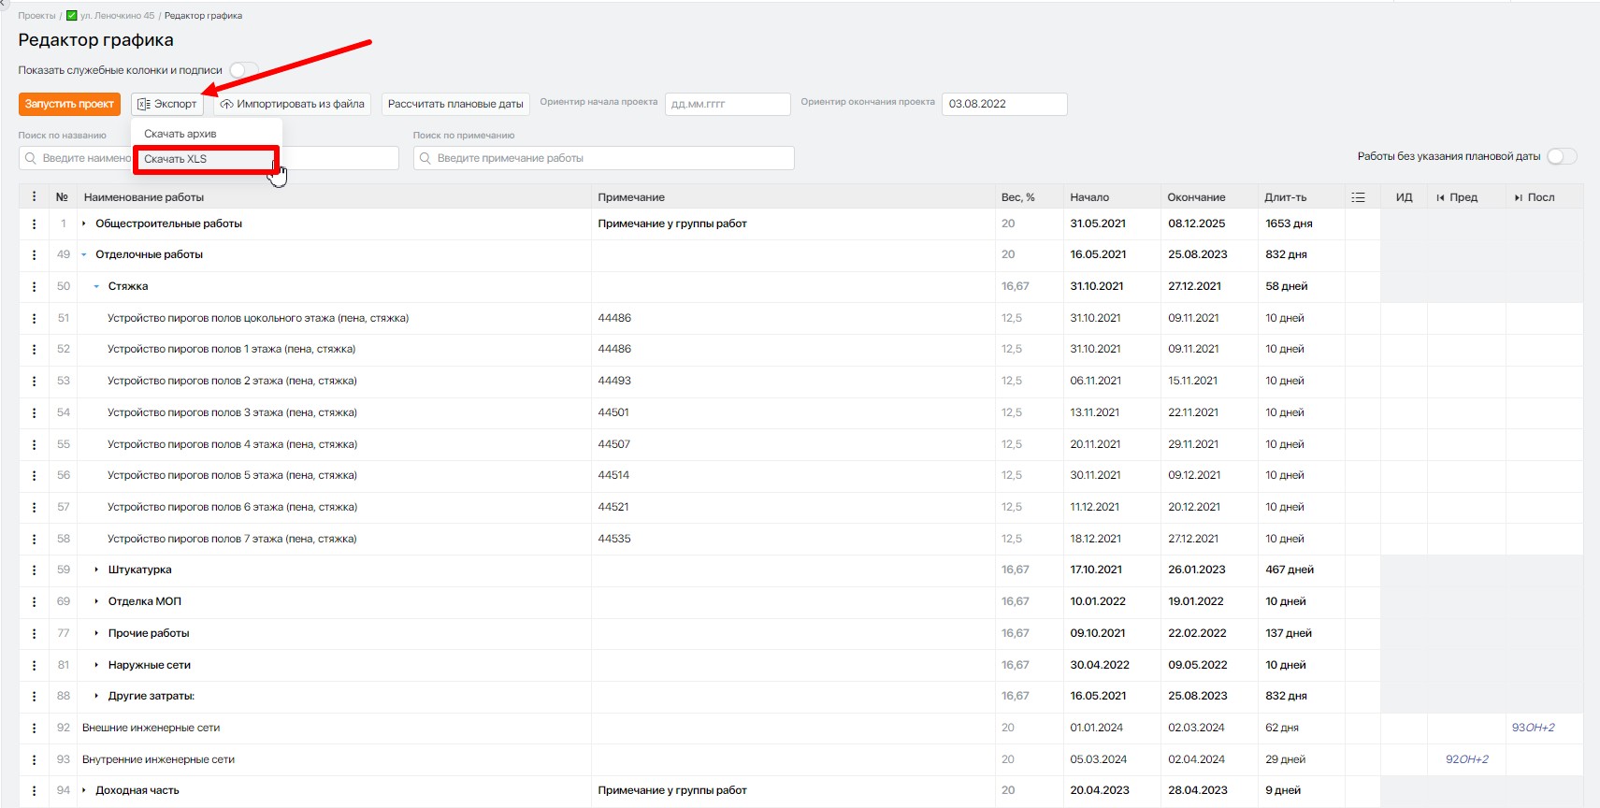Focus the project start date field
The height and width of the screenshot is (808, 1600).
727,104
